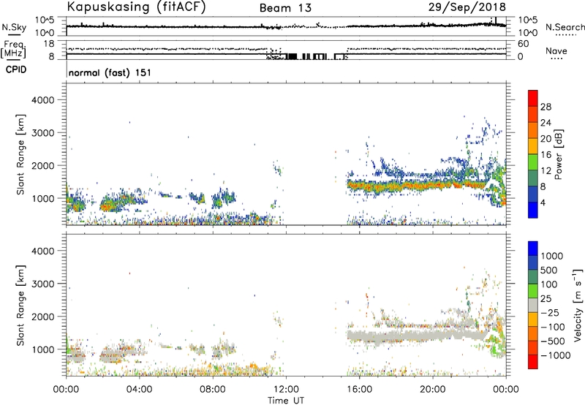Click the 'Velocity [m s-1]' color bar title
The width and height of the screenshot is (585, 405).
tap(578, 305)
